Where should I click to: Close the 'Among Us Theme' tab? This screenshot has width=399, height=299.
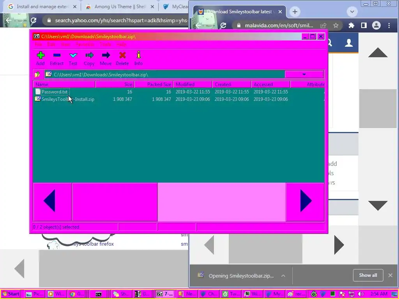point(152,7)
